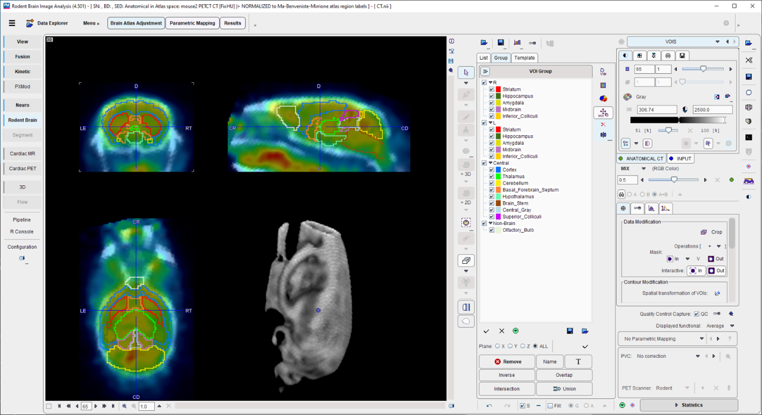Select the arrow pointer tool in VOI toolbar
The width and height of the screenshot is (762, 415).
(x=466, y=72)
